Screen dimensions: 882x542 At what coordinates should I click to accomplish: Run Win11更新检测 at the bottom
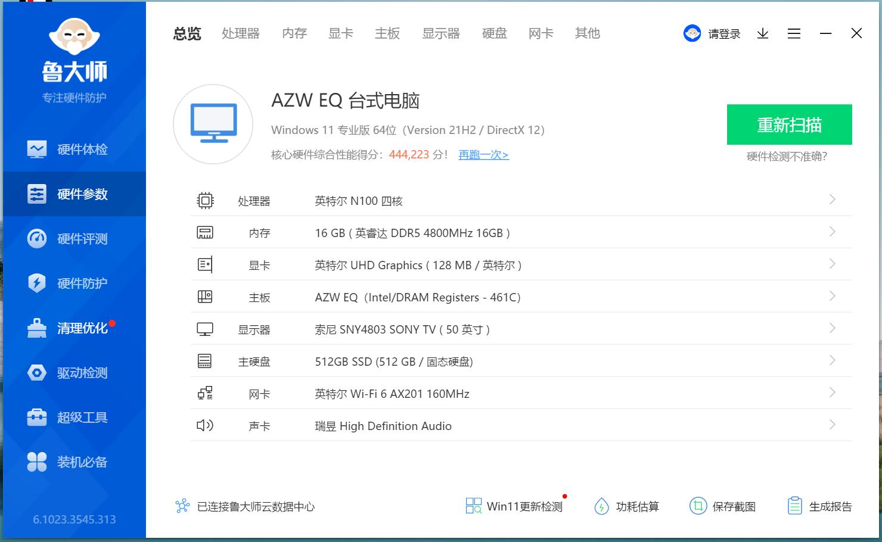click(x=513, y=506)
